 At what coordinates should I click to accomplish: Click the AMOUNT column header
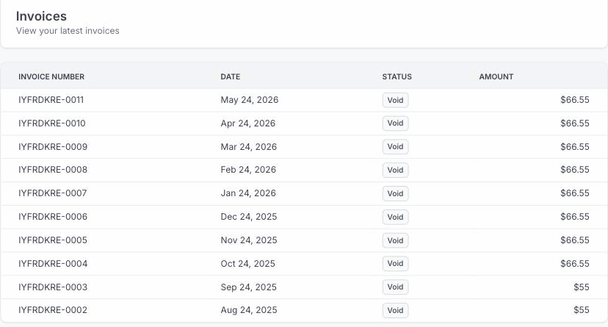tap(496, 77)
